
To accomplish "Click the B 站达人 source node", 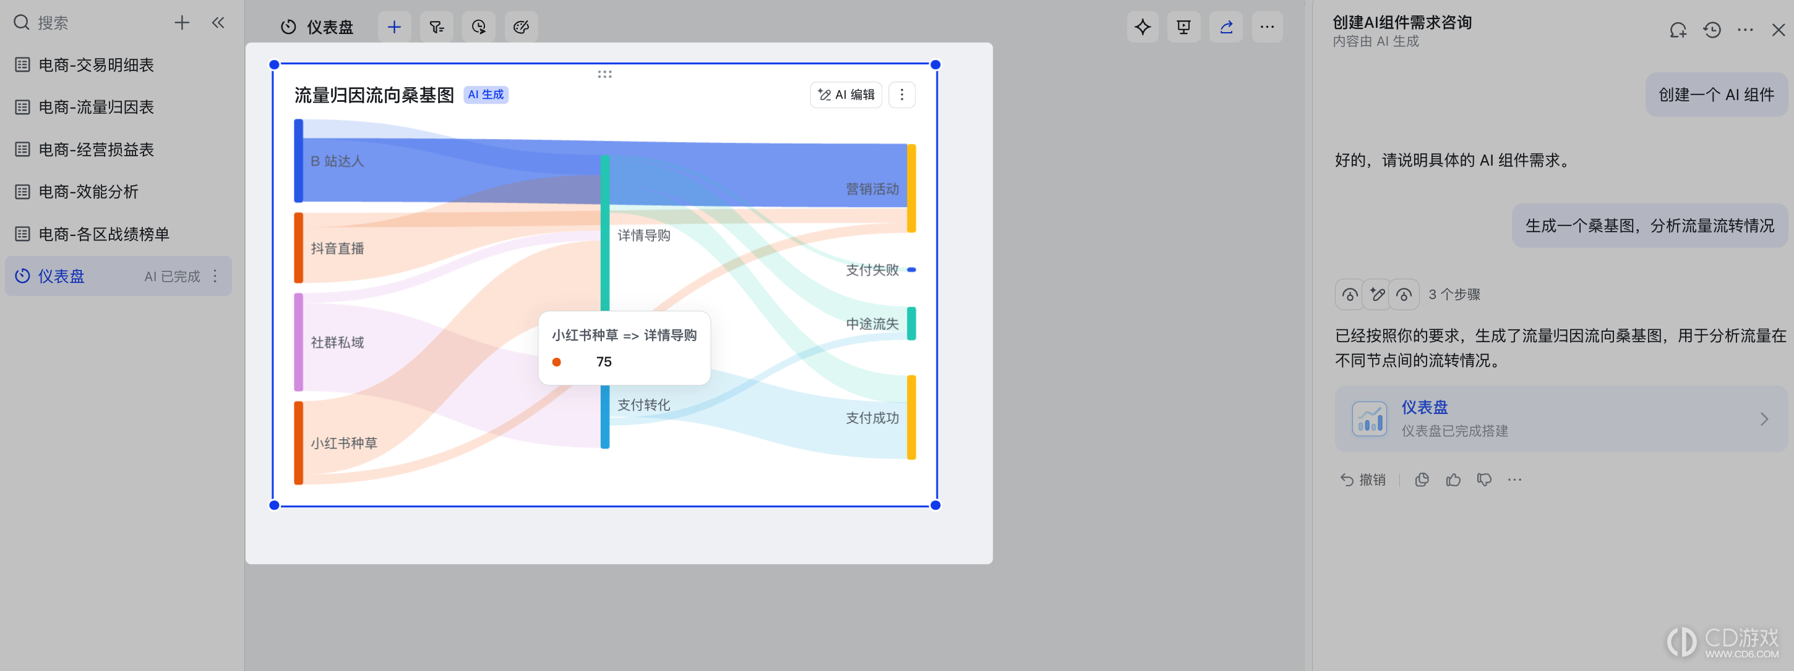I will [299, 161].
